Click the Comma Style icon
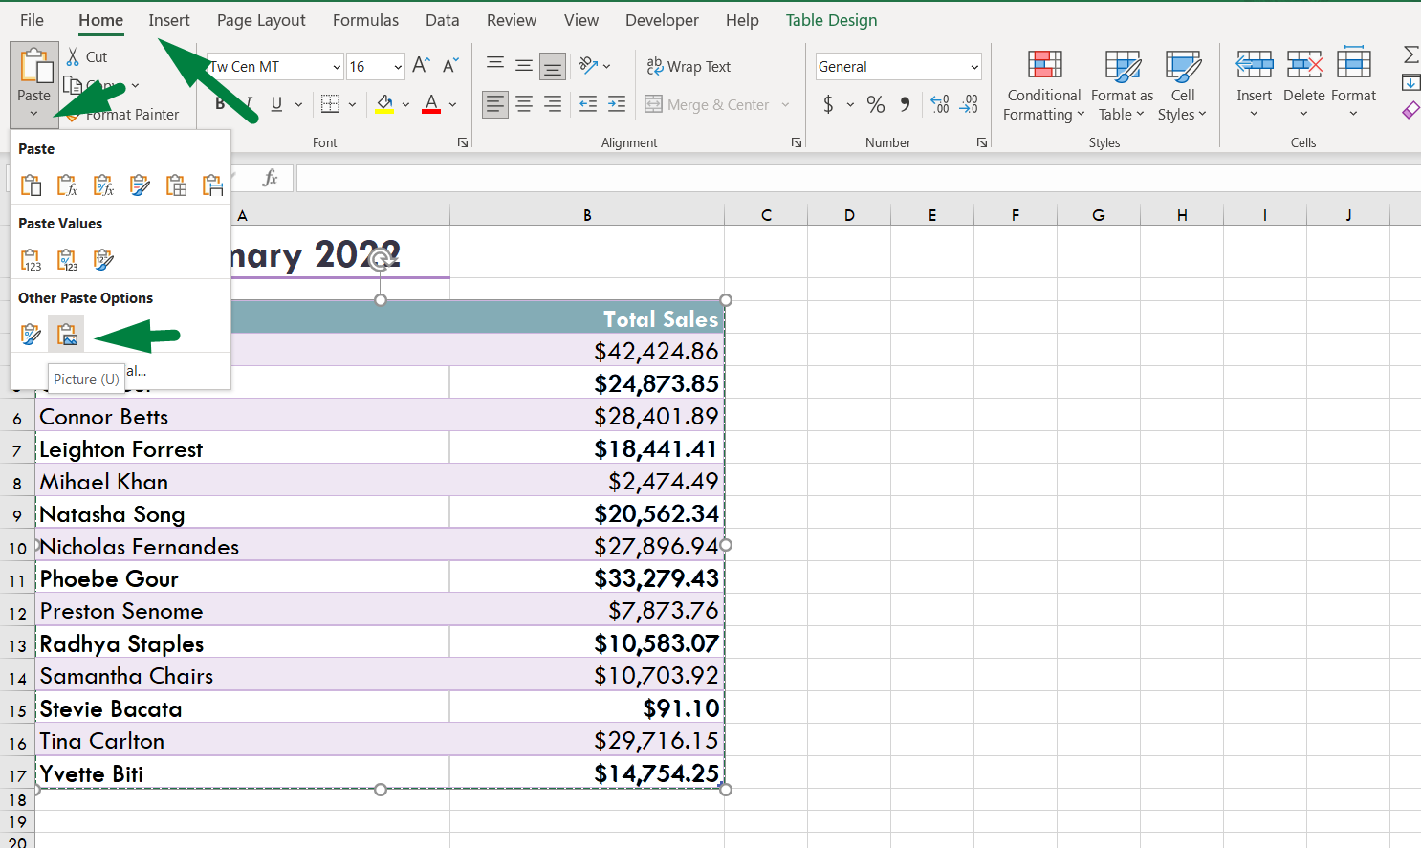 [x=905, y=105]
